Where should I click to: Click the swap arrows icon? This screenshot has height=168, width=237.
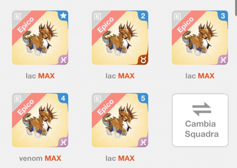point(202,109)
